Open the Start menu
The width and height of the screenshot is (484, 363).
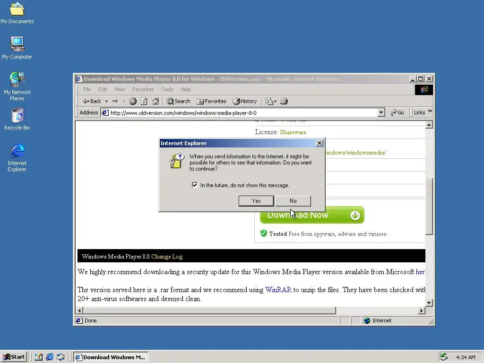[x=14, y=357]
